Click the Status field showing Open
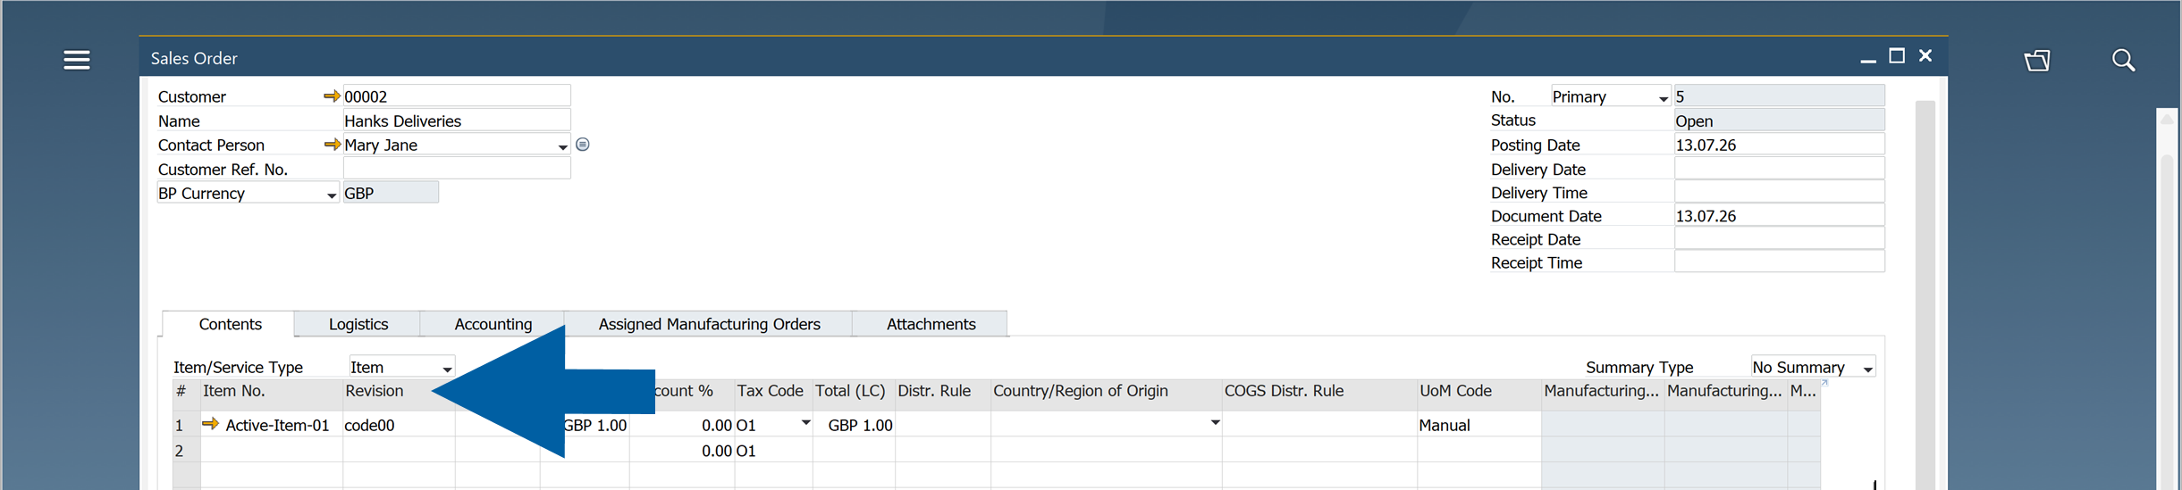This screenshot has width=2182, height=490. pyautogui.click(x=1779, y=120)
